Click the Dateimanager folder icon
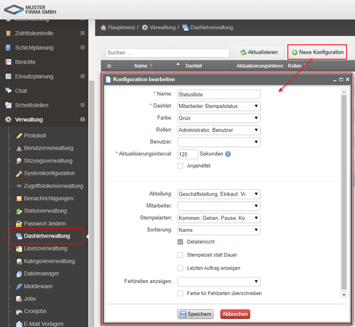The image size is (355, 327). click(x=19, y=273)
